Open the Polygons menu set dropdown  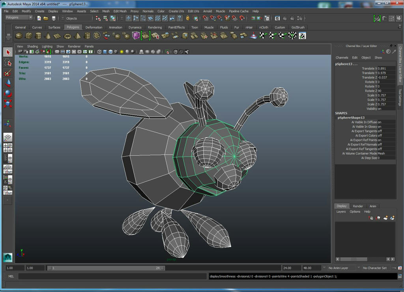[x=19, y=17]
